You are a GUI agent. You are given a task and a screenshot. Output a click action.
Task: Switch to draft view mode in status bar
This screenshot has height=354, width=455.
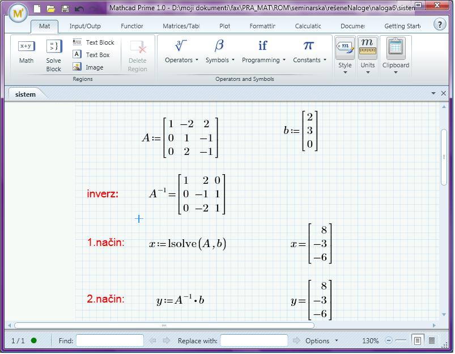[432, 340]
